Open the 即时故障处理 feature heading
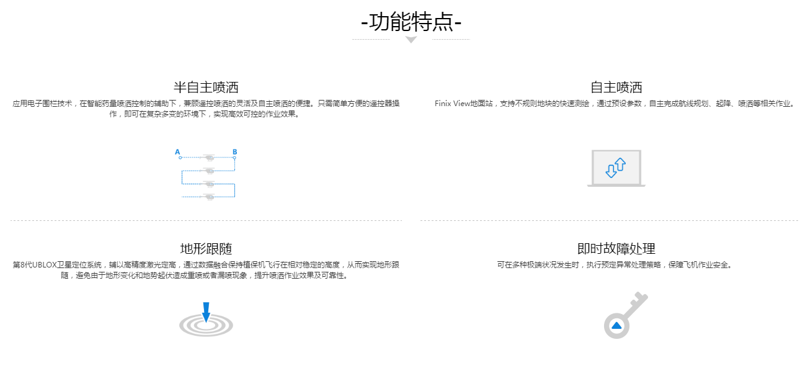The width and height of the screenshot is (800, 368). click(616, 249)
